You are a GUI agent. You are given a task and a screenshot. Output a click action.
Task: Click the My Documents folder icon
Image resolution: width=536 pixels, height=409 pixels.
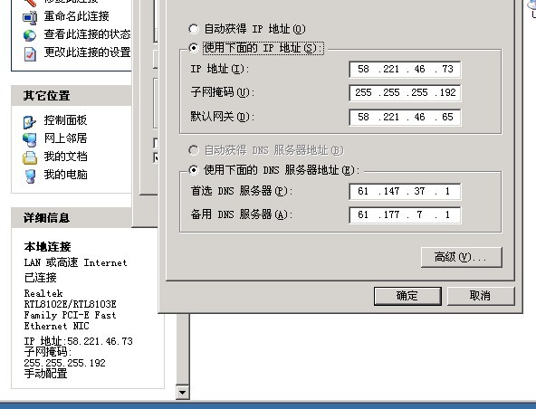[30, 157]
